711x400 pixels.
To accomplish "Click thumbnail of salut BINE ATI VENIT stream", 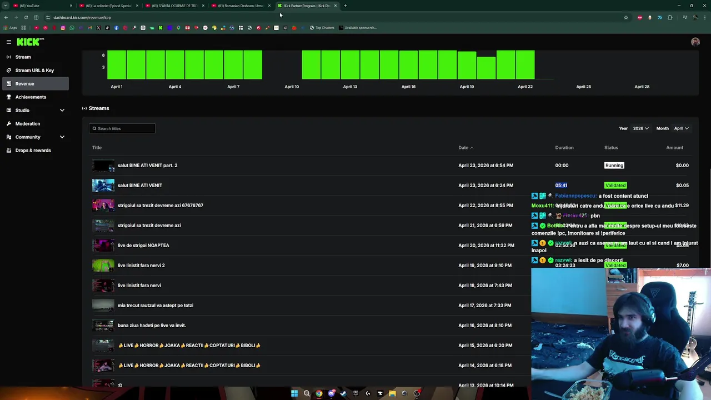I will [x=103, y=185].
